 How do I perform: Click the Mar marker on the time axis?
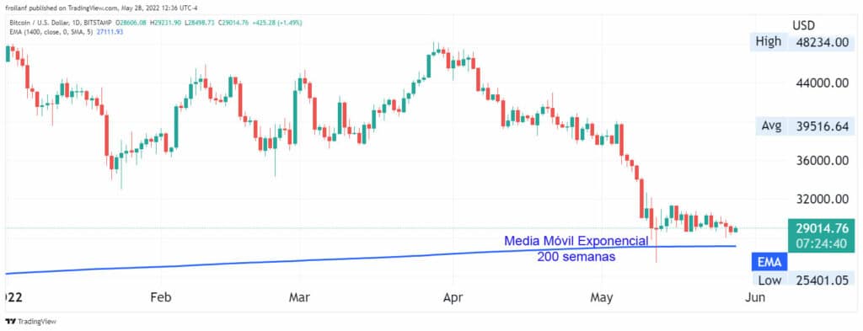(x=299, y=297)
